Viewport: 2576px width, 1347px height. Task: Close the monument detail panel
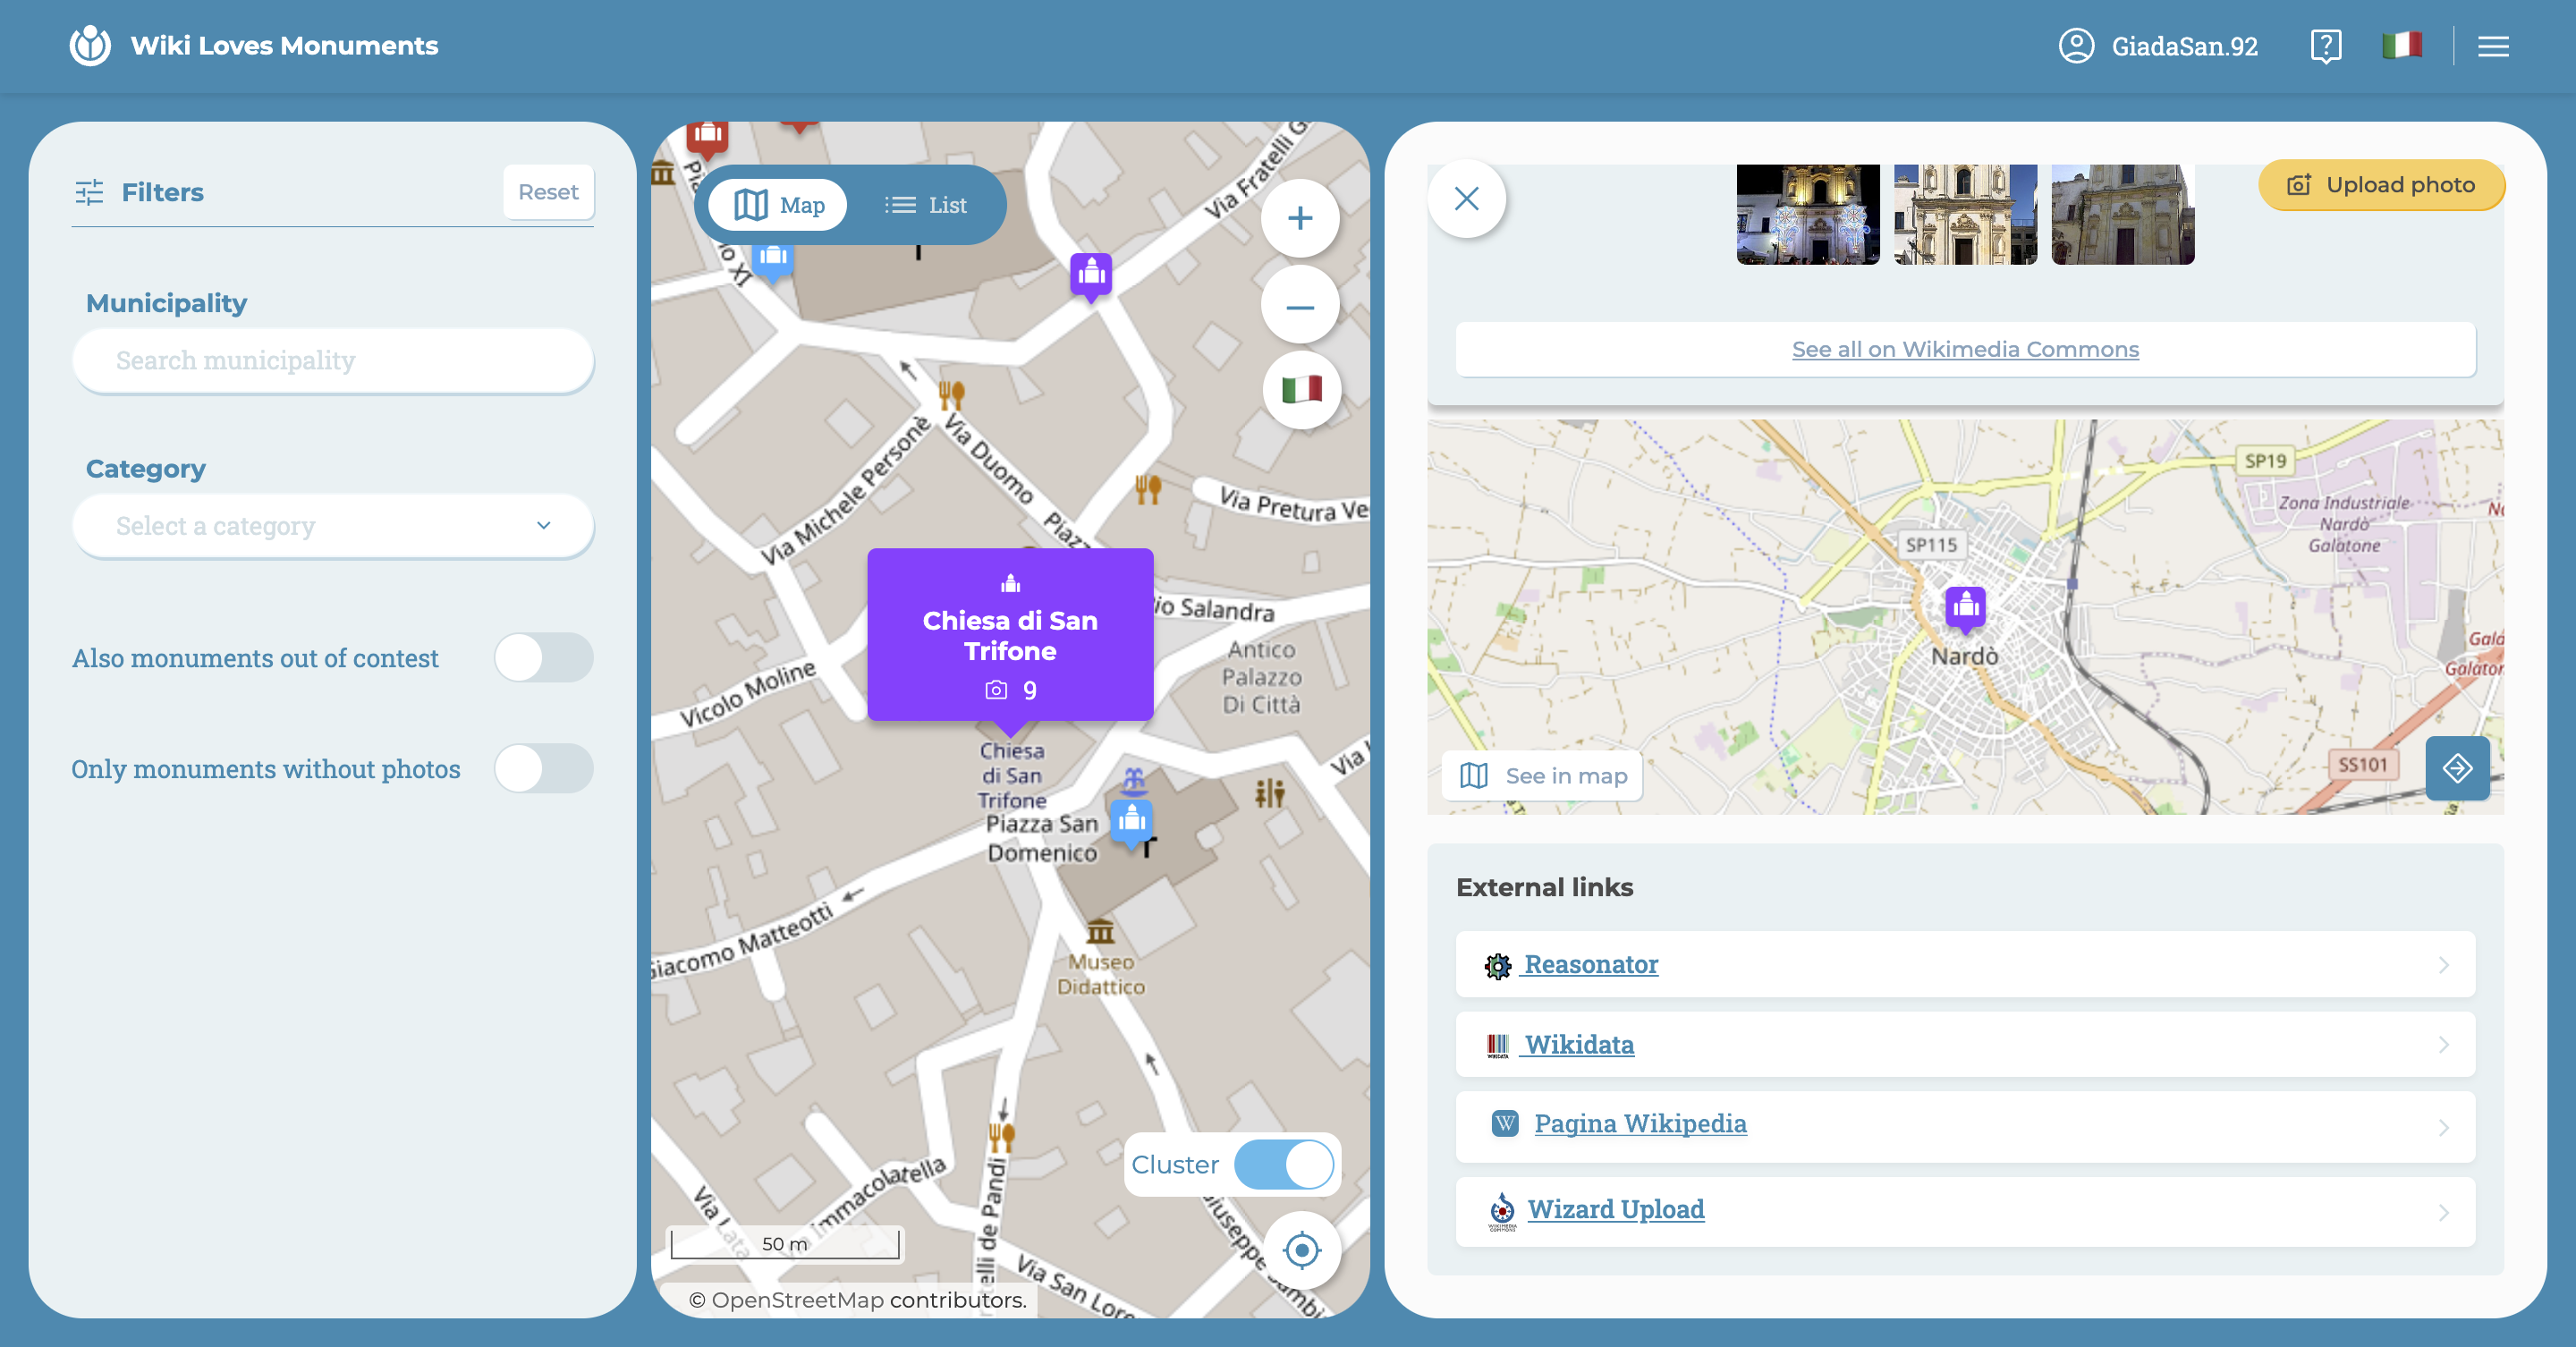click(x=1466, y=199)
